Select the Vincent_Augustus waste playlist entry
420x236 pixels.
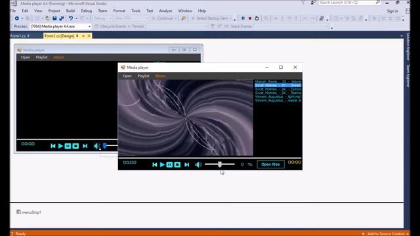pyautogui.click(x=278, y=100)
